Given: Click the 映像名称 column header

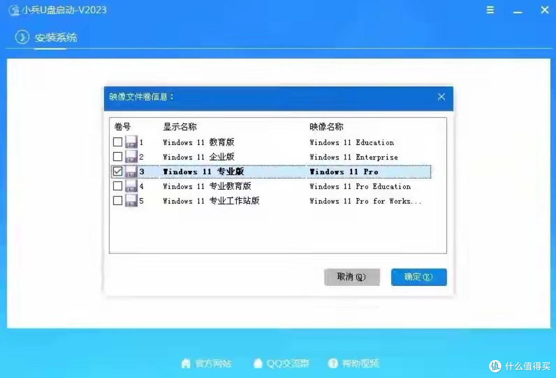Looking at the screenshot, I should [326, 127].
